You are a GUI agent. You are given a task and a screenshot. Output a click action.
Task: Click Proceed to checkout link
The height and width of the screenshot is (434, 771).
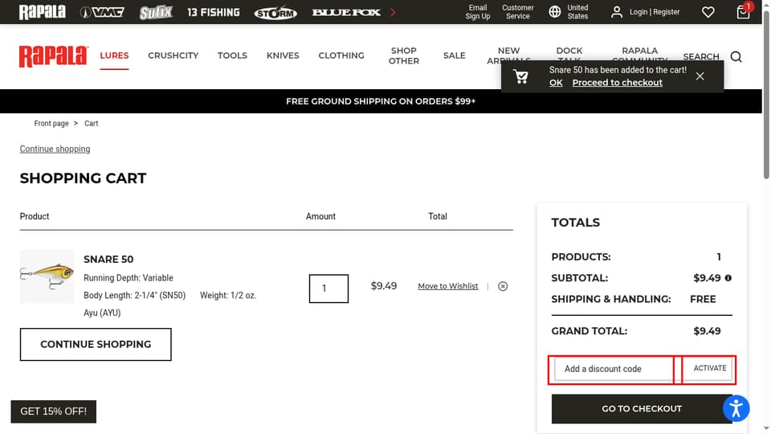(617, 83)
